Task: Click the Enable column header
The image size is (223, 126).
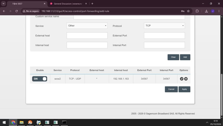Action: 40,70
